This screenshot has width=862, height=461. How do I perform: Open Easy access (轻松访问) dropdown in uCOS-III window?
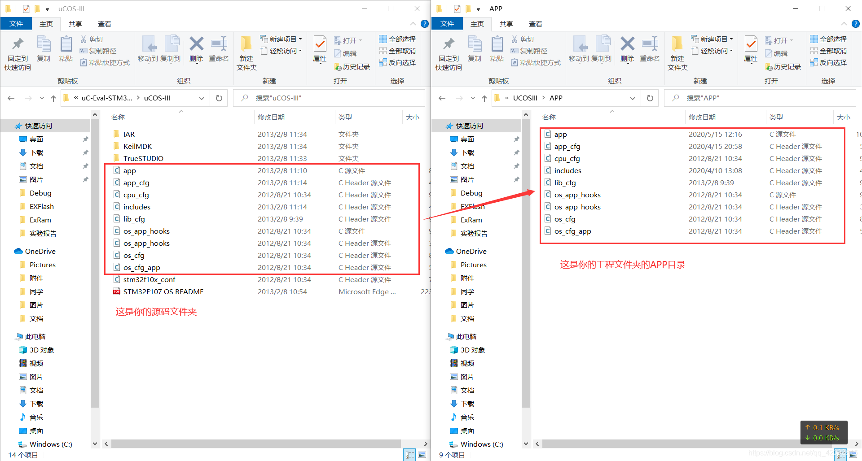click(x=281, y=51)
